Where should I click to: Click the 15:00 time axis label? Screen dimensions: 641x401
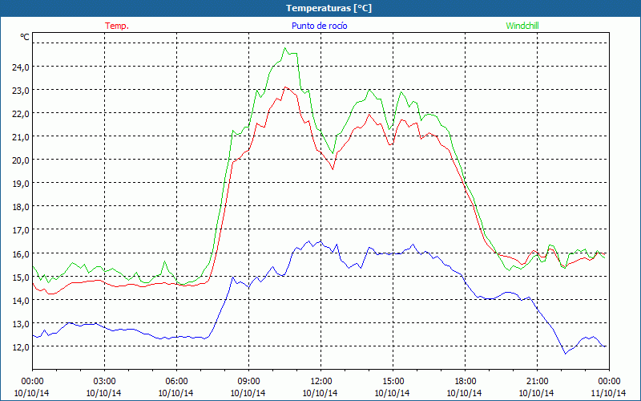click(393, 382)
